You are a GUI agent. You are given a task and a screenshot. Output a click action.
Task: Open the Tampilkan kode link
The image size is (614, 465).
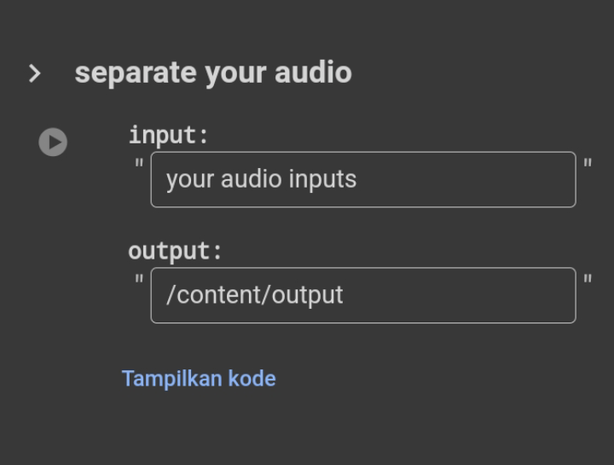point(199,379)
